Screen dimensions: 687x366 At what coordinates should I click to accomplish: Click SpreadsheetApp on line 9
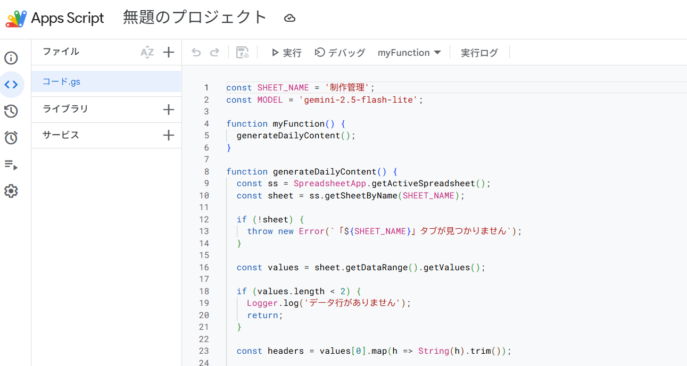[x=330, y=184]
